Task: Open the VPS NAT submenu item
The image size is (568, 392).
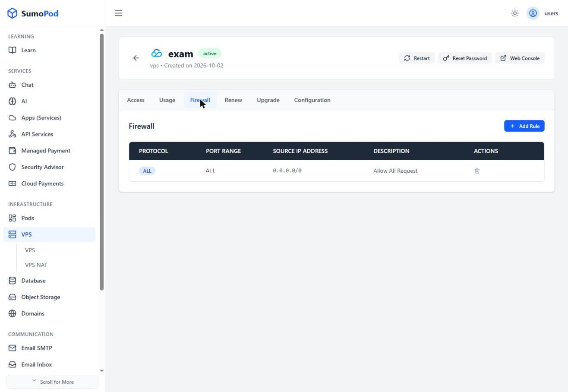Action: click(36, 265)
